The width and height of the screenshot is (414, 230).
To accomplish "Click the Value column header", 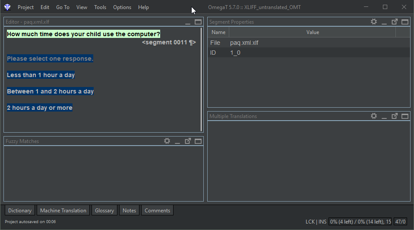I will click(313, 32).
